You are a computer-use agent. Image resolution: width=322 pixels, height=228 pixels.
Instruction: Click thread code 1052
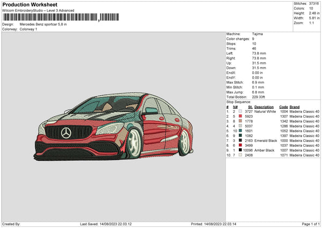click(x=284, y=131)
